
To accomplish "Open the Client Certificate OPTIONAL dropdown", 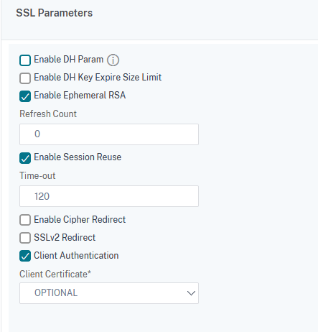I will coord(109,293).
